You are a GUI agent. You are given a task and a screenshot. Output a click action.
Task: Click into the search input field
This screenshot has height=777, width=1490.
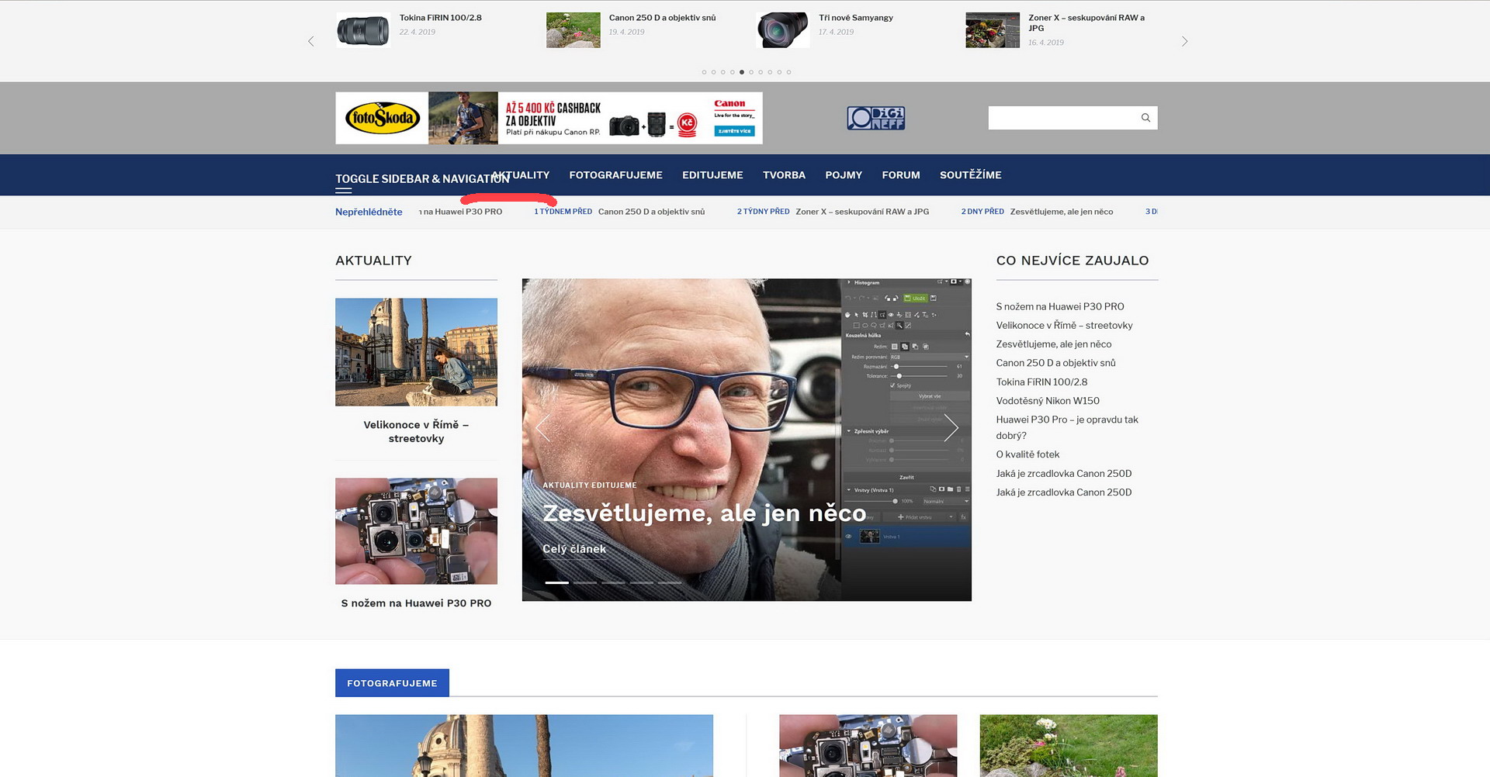tap(1060, 118)
